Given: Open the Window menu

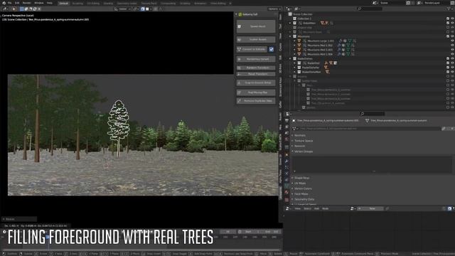Looking at the screenshot, I should (38, 3).
